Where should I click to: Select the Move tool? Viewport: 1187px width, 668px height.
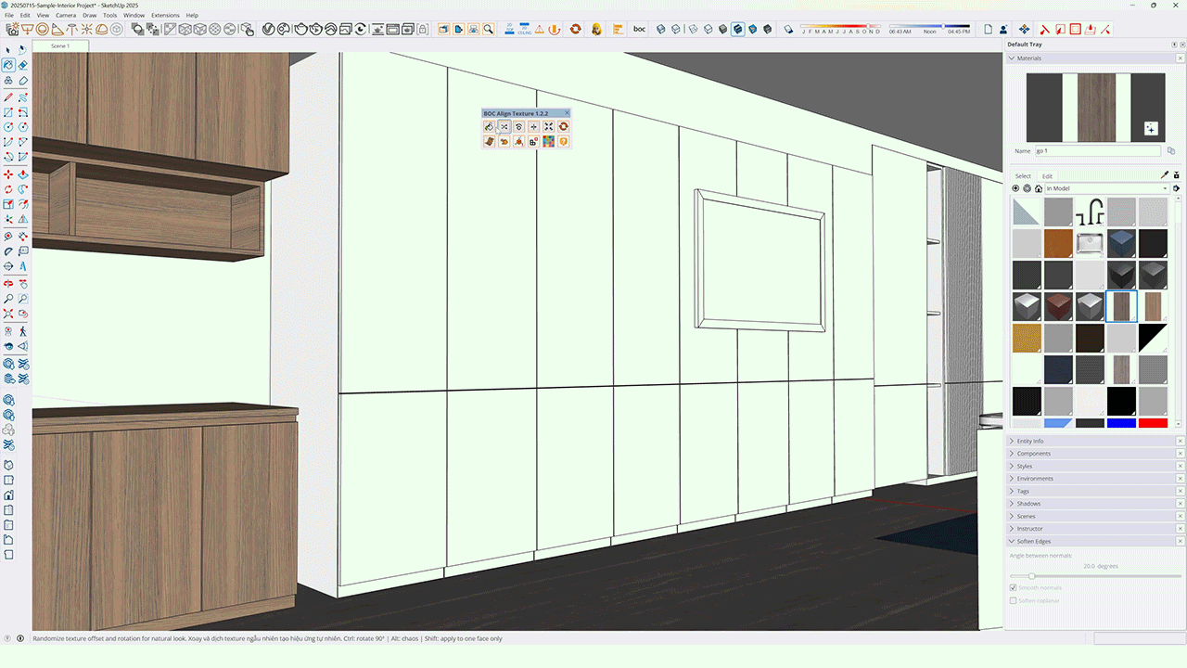8,174
